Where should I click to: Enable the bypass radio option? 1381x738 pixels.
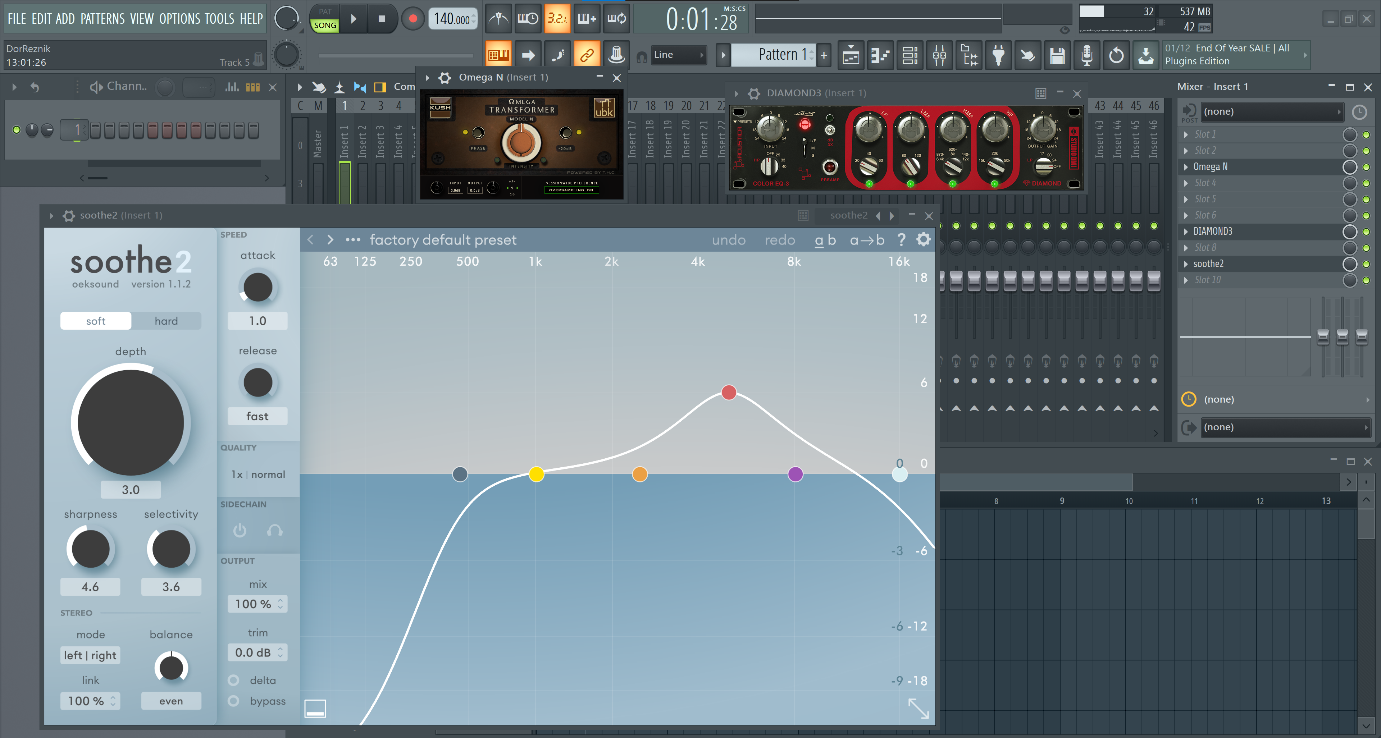click(233, 701)
